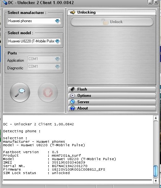Click the log scrollbar up arrow

point(156,118)
